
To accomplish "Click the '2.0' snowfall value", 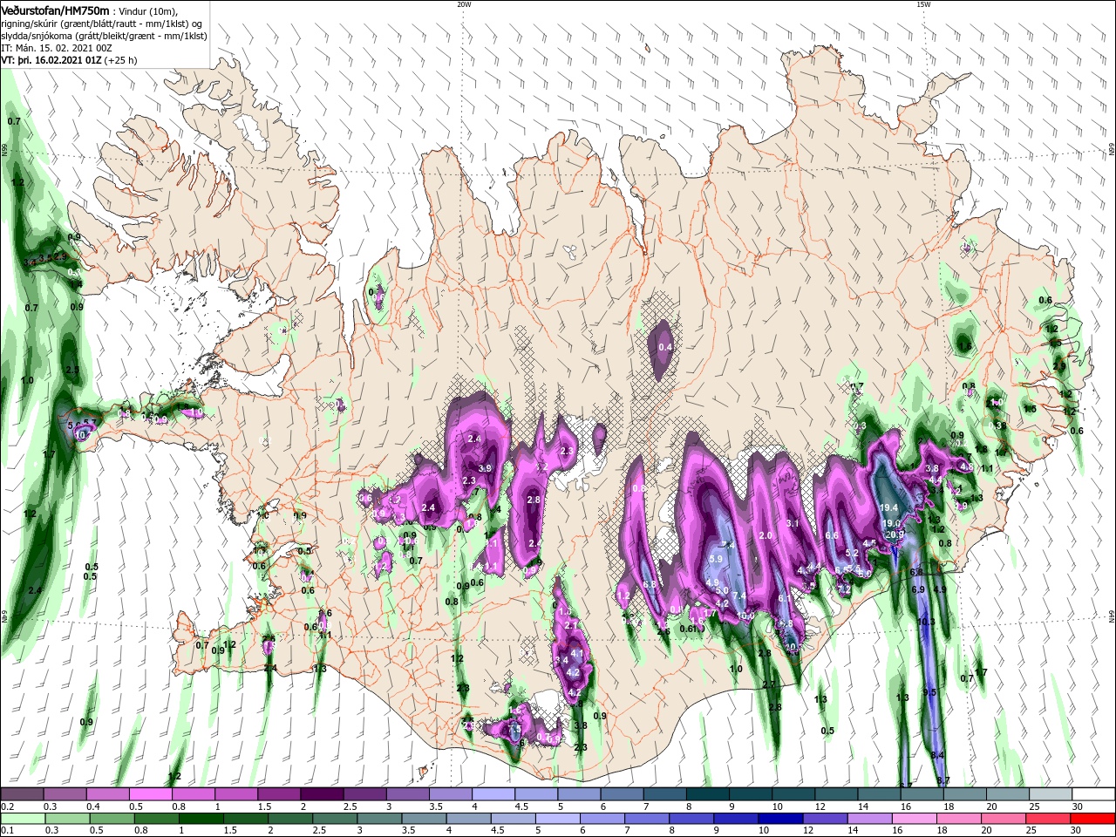I will pos(766,535).
